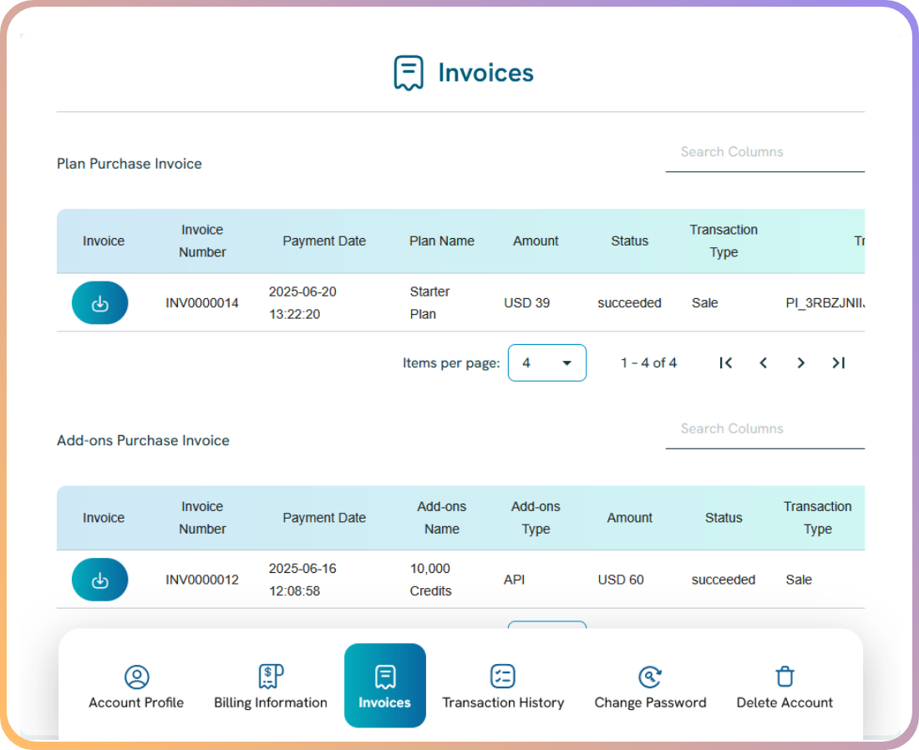The width and height of the screenshot is (919, 750).
Task: Click the Invoices page title icon
Action: [x=409, y=73]
